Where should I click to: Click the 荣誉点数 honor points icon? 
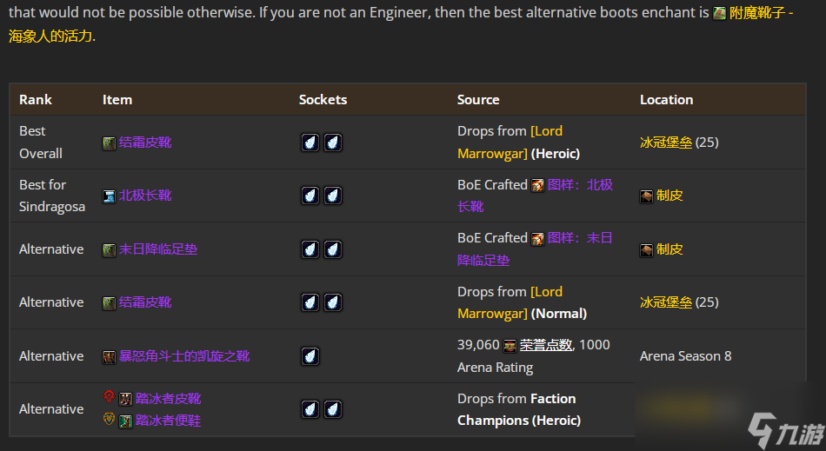point(510,346)
